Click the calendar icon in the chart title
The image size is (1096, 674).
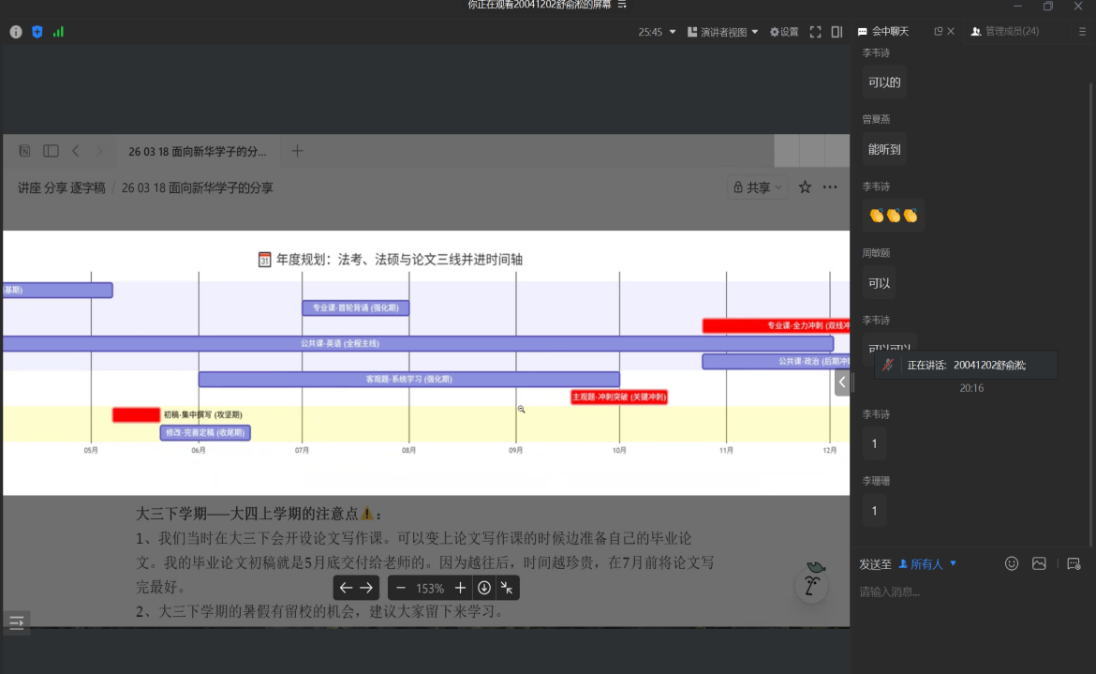point(264,260)
